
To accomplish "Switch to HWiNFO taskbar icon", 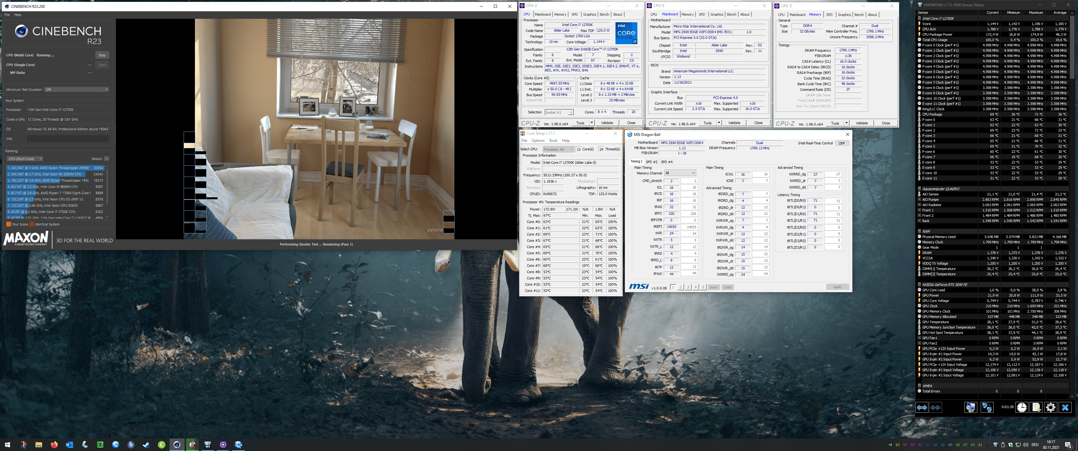I will pos(207,444).
